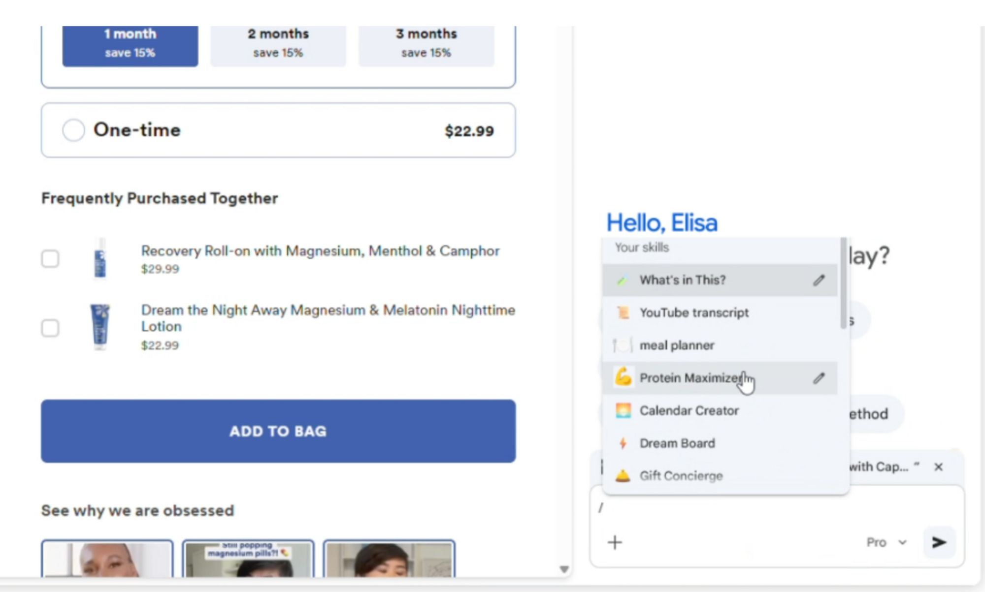Click the edit pencil beside Protein Maximizer
985x592 pixels.
tap(819, 378)
